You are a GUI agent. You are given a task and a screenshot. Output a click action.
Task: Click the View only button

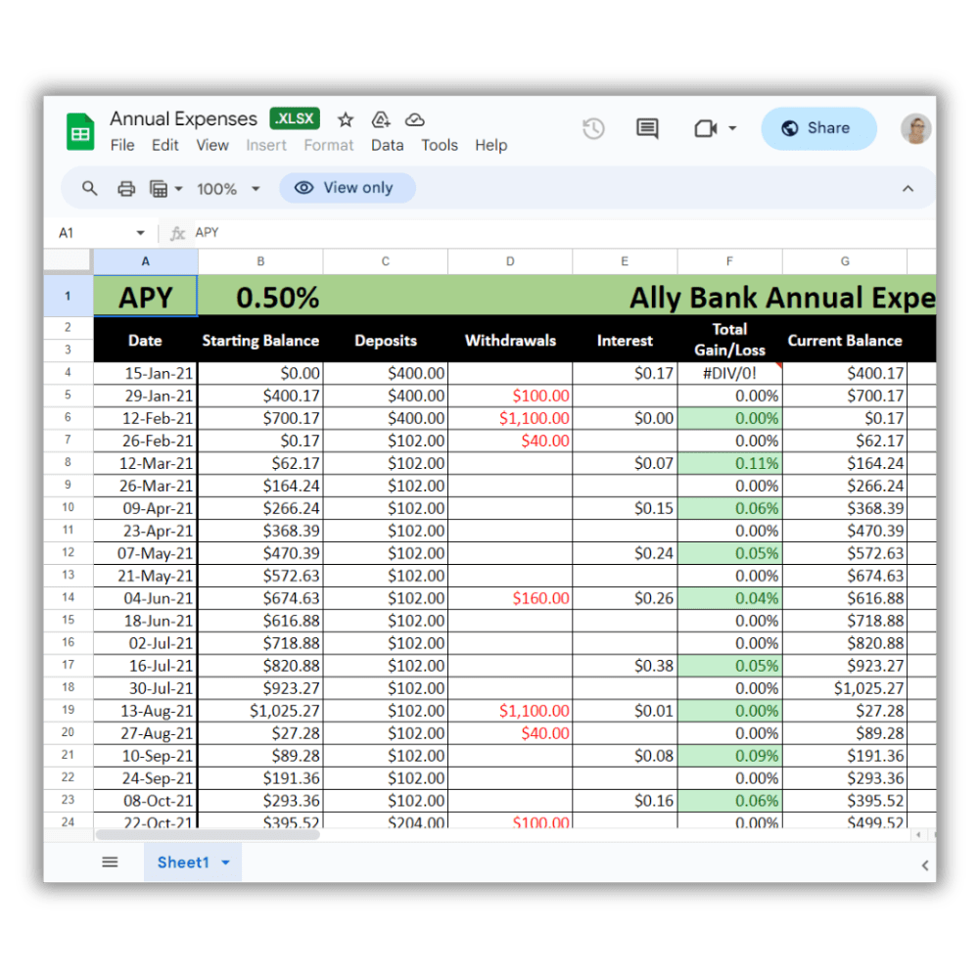pos(348,188)
